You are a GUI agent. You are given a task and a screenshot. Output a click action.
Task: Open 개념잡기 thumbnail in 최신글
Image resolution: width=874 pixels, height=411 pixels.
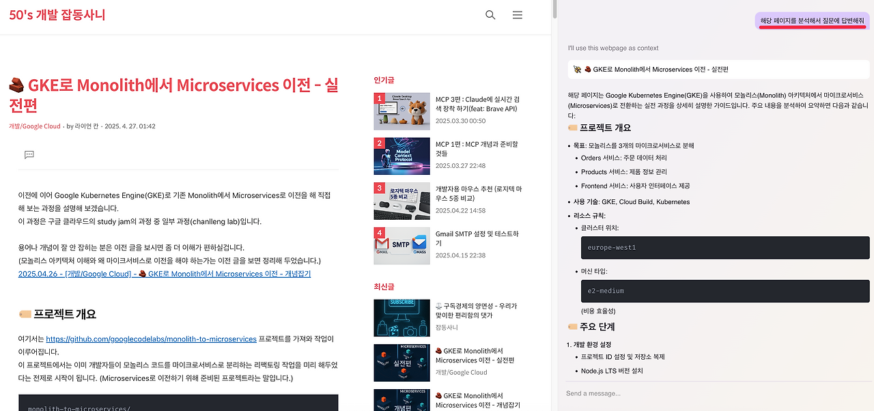(402, 401)
